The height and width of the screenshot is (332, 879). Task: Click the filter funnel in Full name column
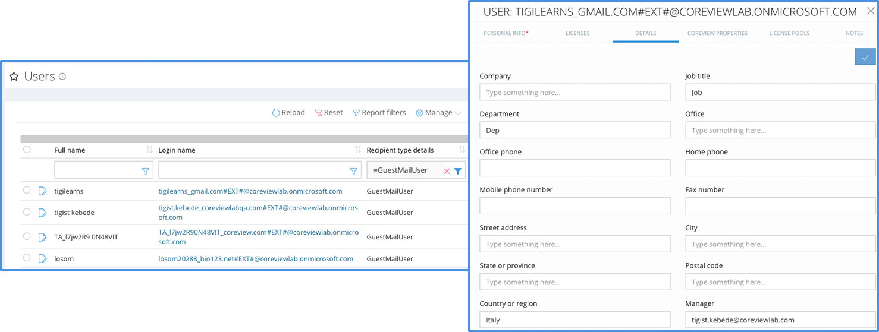[145, 170]
